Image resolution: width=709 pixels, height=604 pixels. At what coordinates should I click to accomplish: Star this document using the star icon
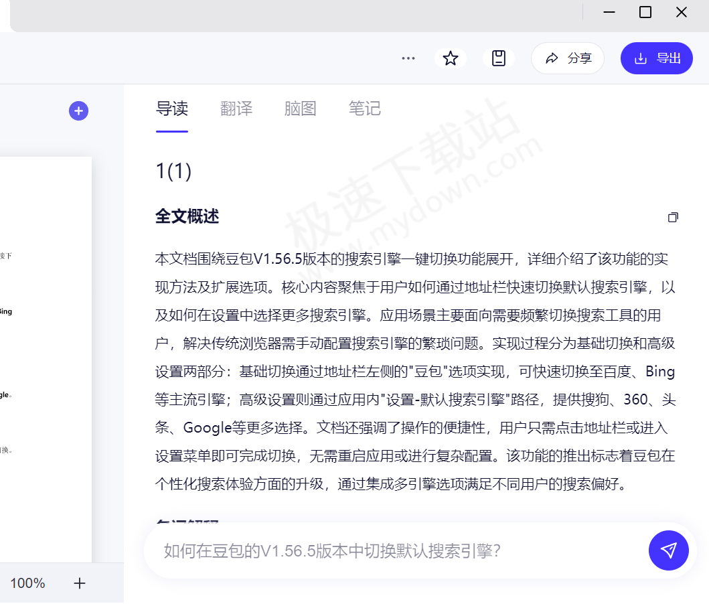pos(451,58)
